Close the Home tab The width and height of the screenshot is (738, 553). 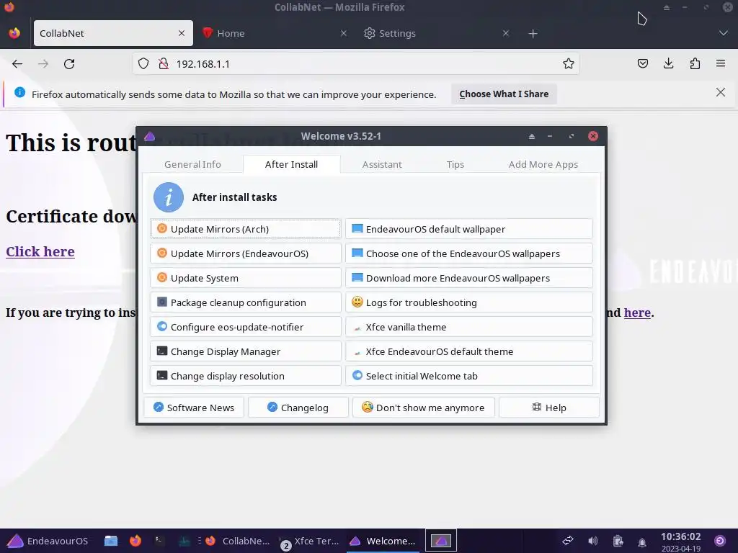pos(344,33)
